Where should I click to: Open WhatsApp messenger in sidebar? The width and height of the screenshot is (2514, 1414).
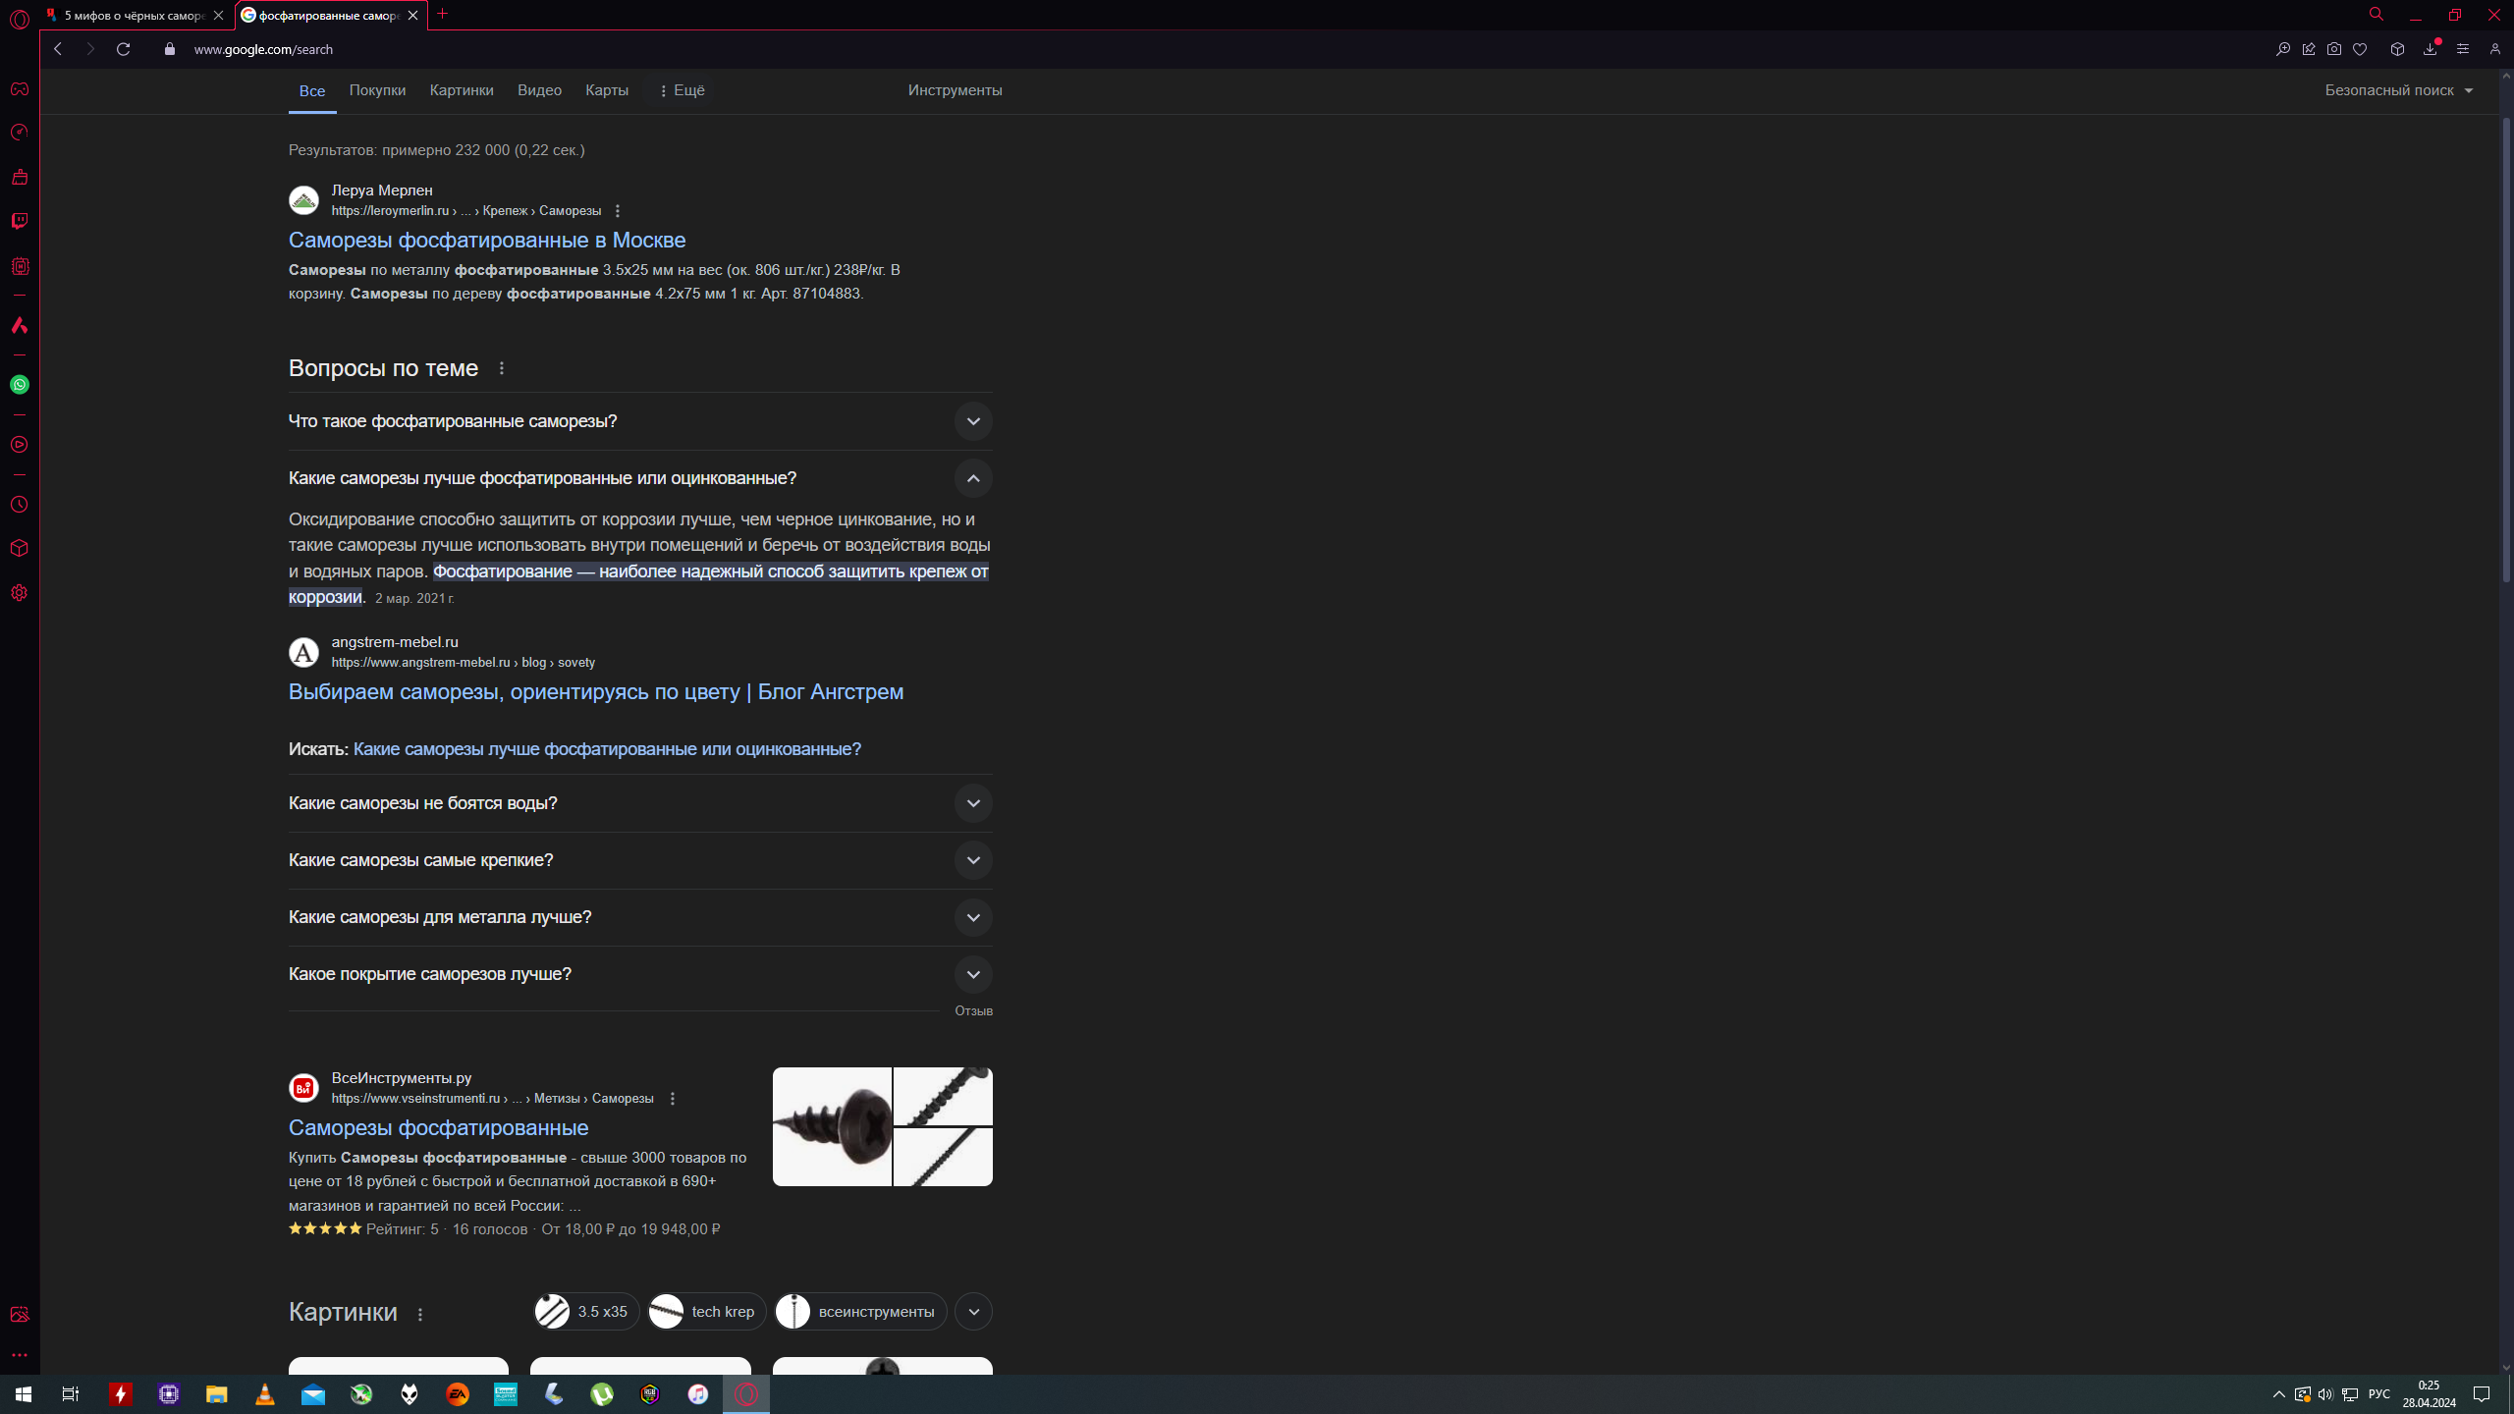tap(20, 385)
